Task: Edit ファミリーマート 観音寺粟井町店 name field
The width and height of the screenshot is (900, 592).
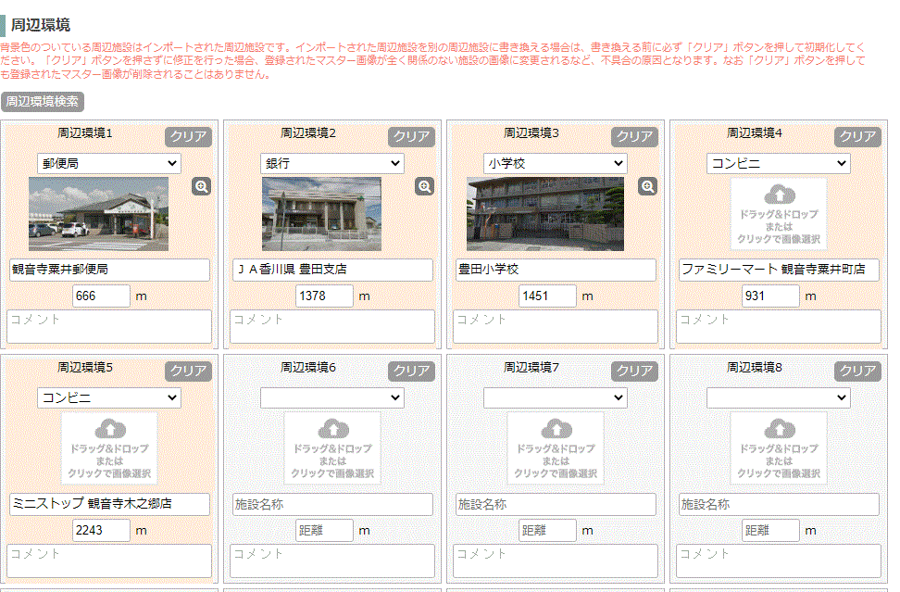Action: pos(779,270)
